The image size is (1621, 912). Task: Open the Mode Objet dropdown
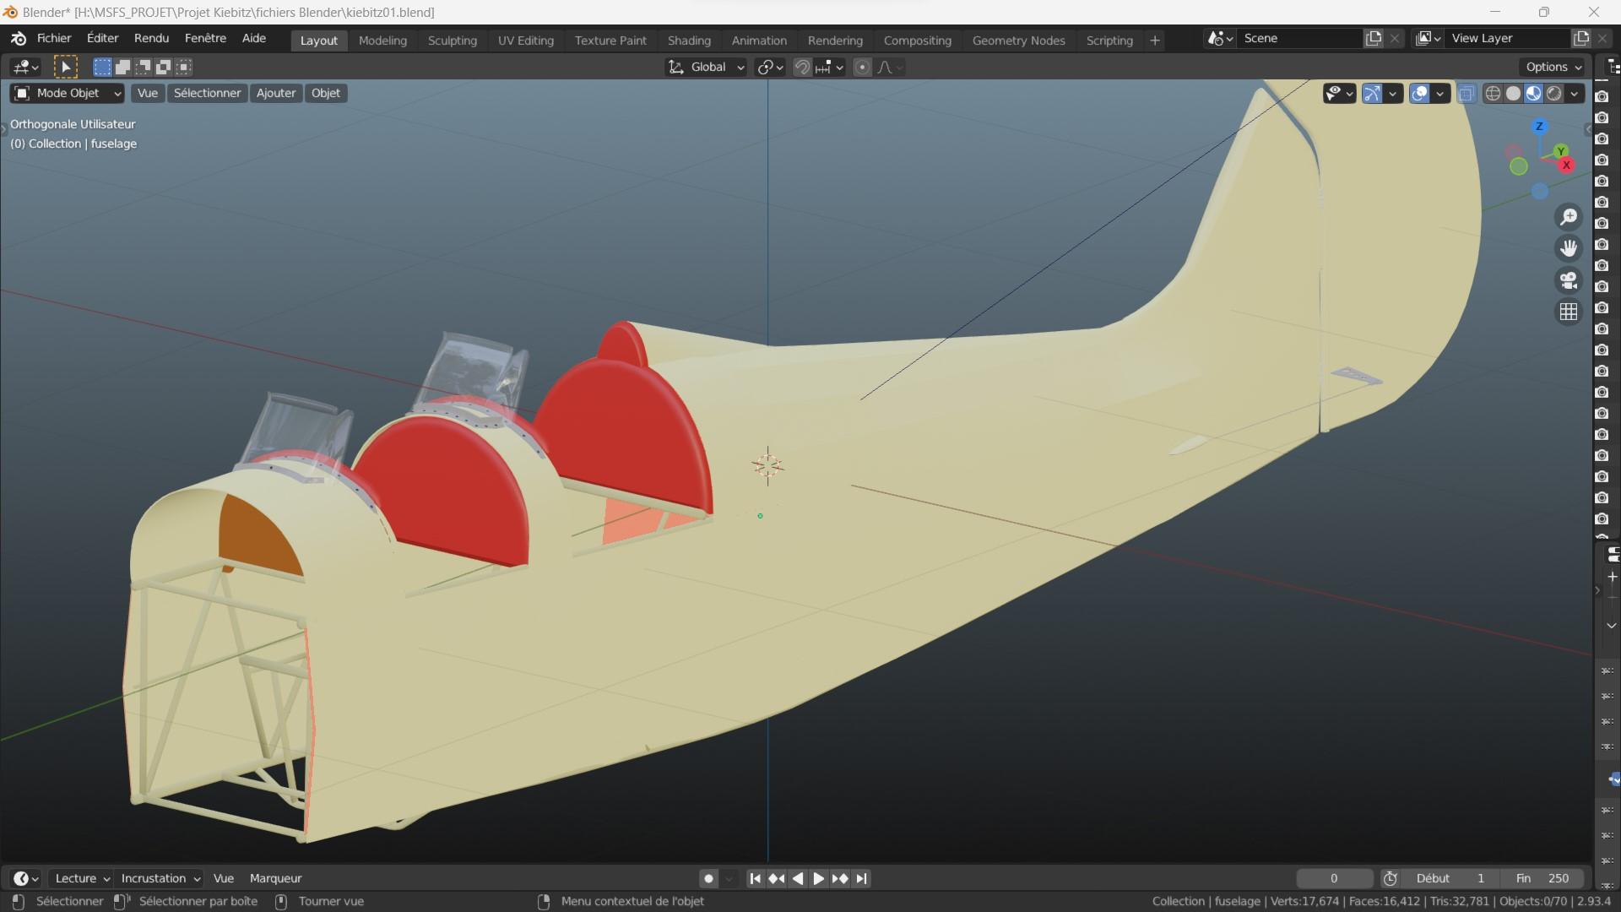click(68, 93)
